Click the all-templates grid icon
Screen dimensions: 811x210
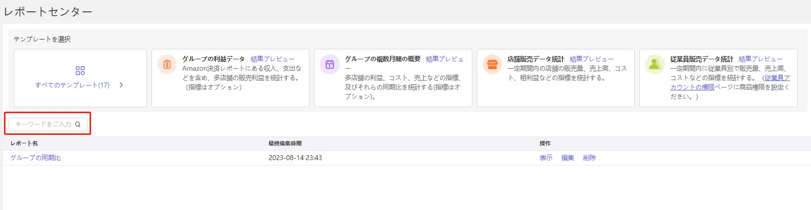click(80, 71)
